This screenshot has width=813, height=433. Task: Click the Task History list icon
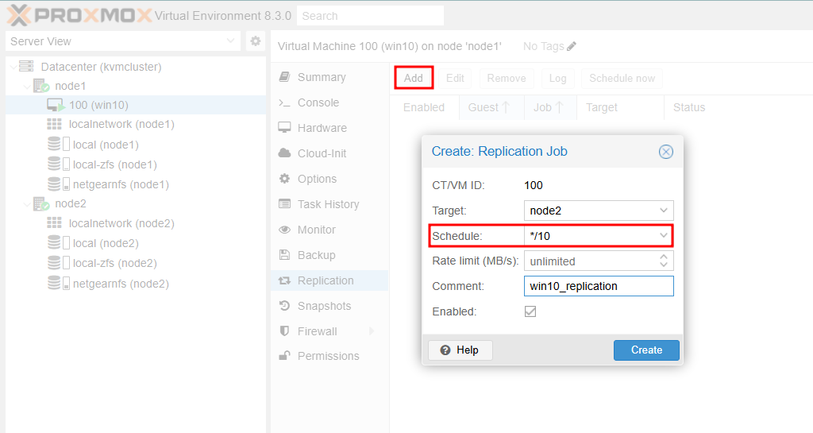point(284,204)
